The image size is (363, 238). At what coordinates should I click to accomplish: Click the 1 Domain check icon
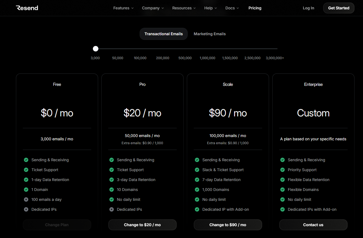(26, 190)
